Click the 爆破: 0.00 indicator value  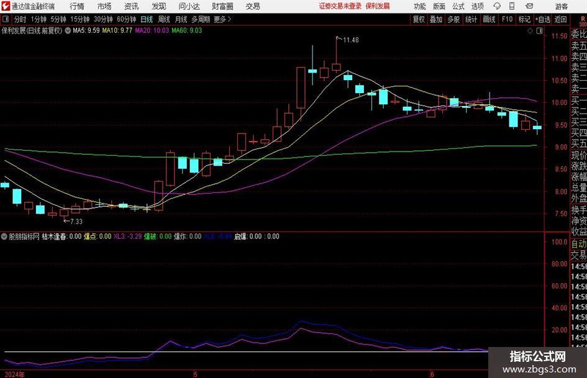tap(158, 236)
